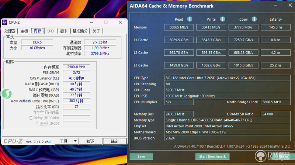The width and height of the screenshot is (295, 165).
Task: Click the L2 Cache Read 663.70 GB/s field
Action: point(179,52)
